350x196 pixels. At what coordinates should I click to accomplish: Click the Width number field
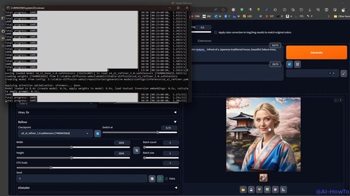click(122, 143)
